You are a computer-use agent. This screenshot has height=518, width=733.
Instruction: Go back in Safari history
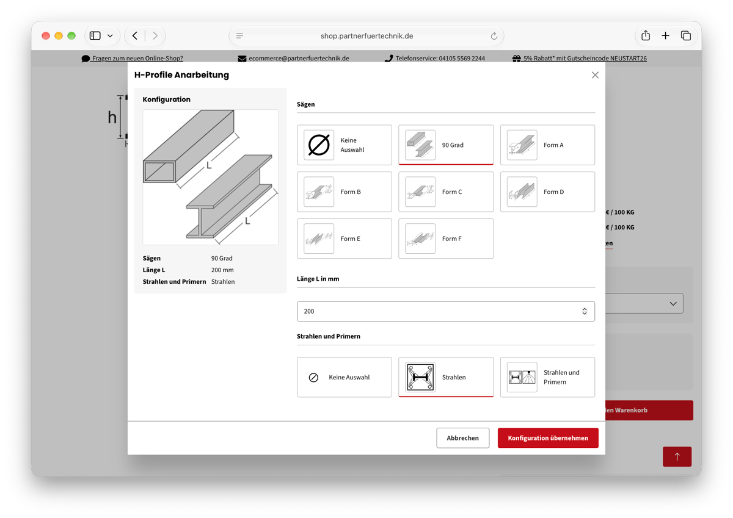coord(135,36)
